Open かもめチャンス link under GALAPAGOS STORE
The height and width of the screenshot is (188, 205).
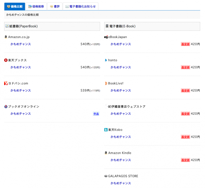(x=121, y=183)
